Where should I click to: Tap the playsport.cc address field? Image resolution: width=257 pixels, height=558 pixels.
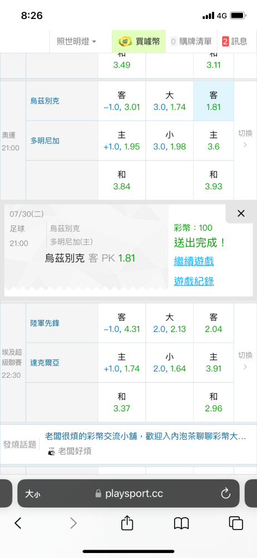tap(128, 494)
